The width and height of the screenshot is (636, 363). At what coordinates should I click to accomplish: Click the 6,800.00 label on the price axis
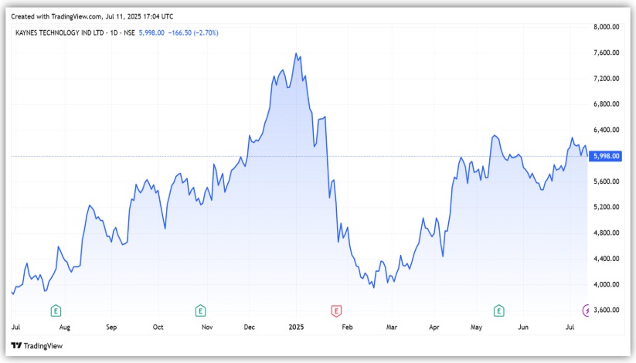tap(606, 104)
